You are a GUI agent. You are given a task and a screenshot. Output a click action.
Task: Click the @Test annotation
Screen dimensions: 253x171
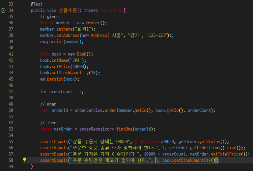(x=37, y=4)
